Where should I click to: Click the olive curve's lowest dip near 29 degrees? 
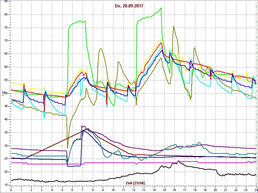67,148
